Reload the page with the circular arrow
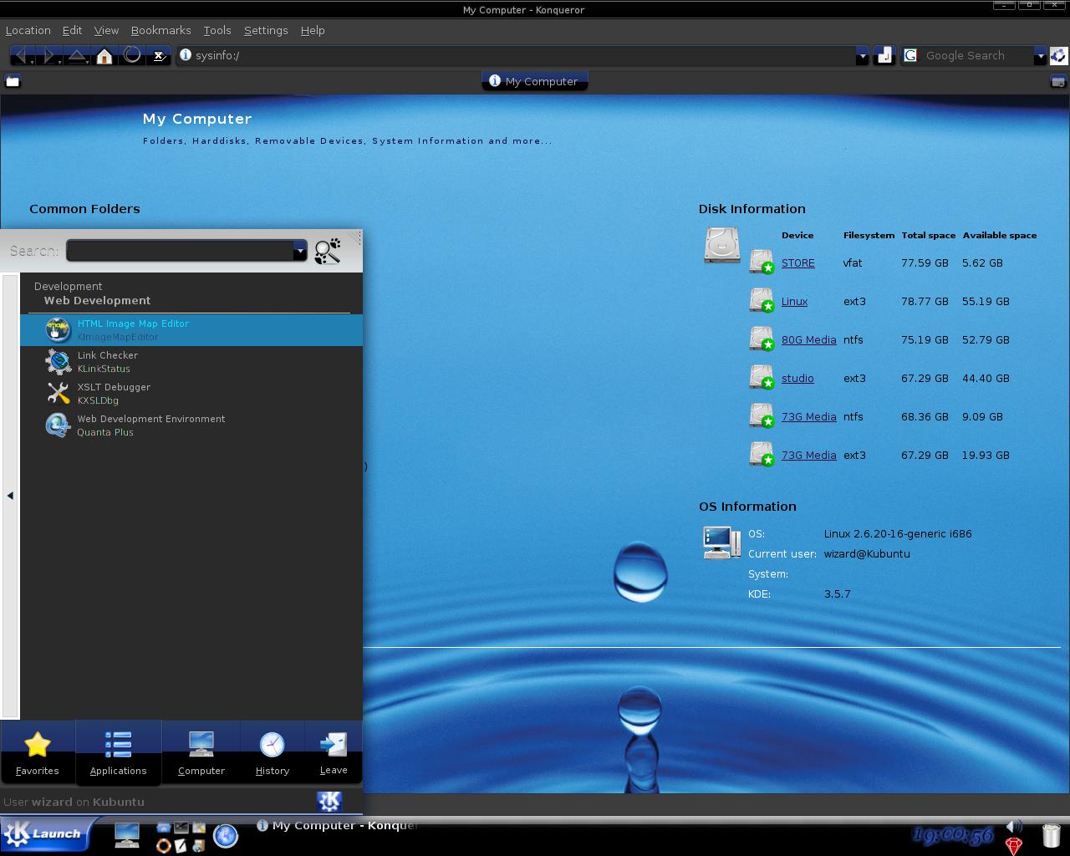The width and height of the screenshot is (1070, 856). click(x=132, y=55)
